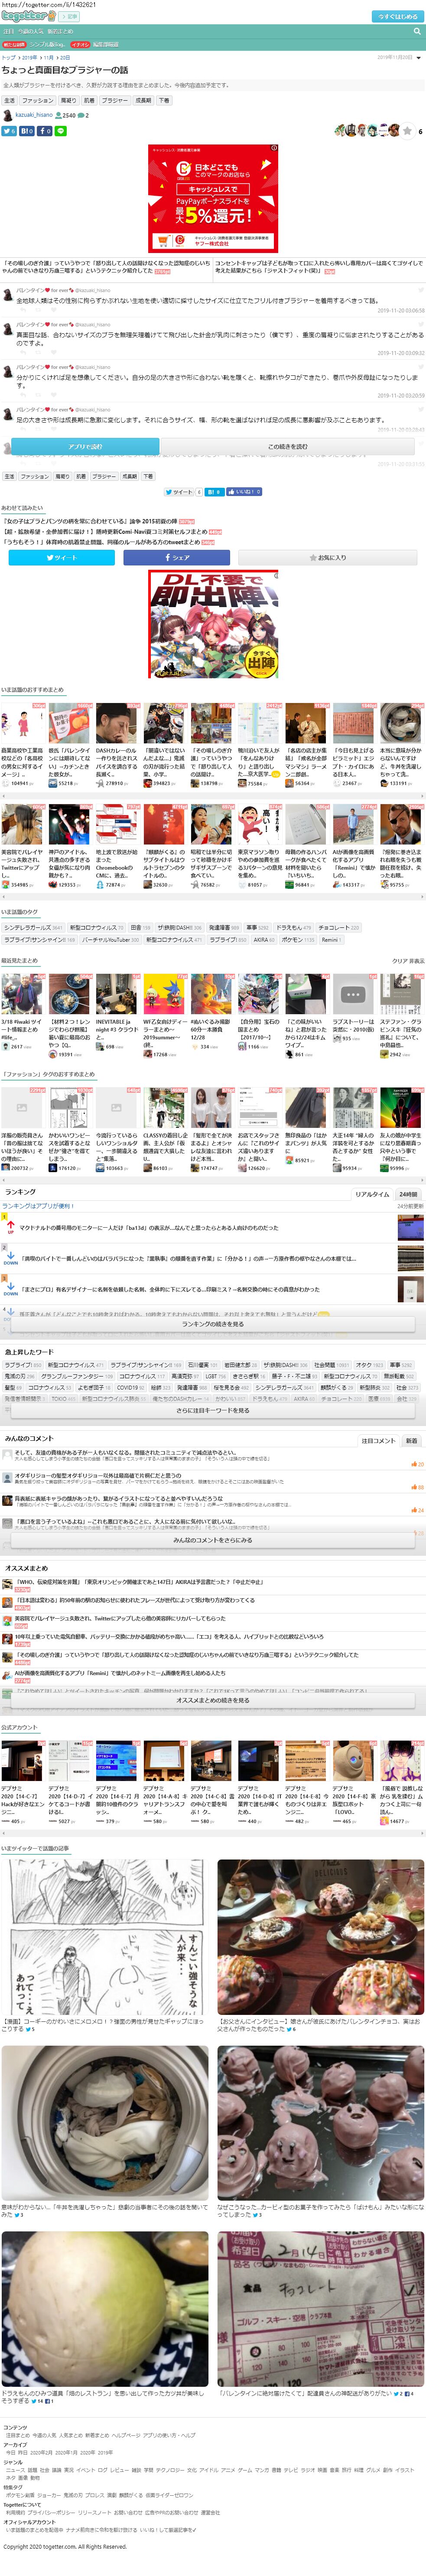Open the manga コーギー comic thumbnail

pyautogui.click(x=105, y=1937)
